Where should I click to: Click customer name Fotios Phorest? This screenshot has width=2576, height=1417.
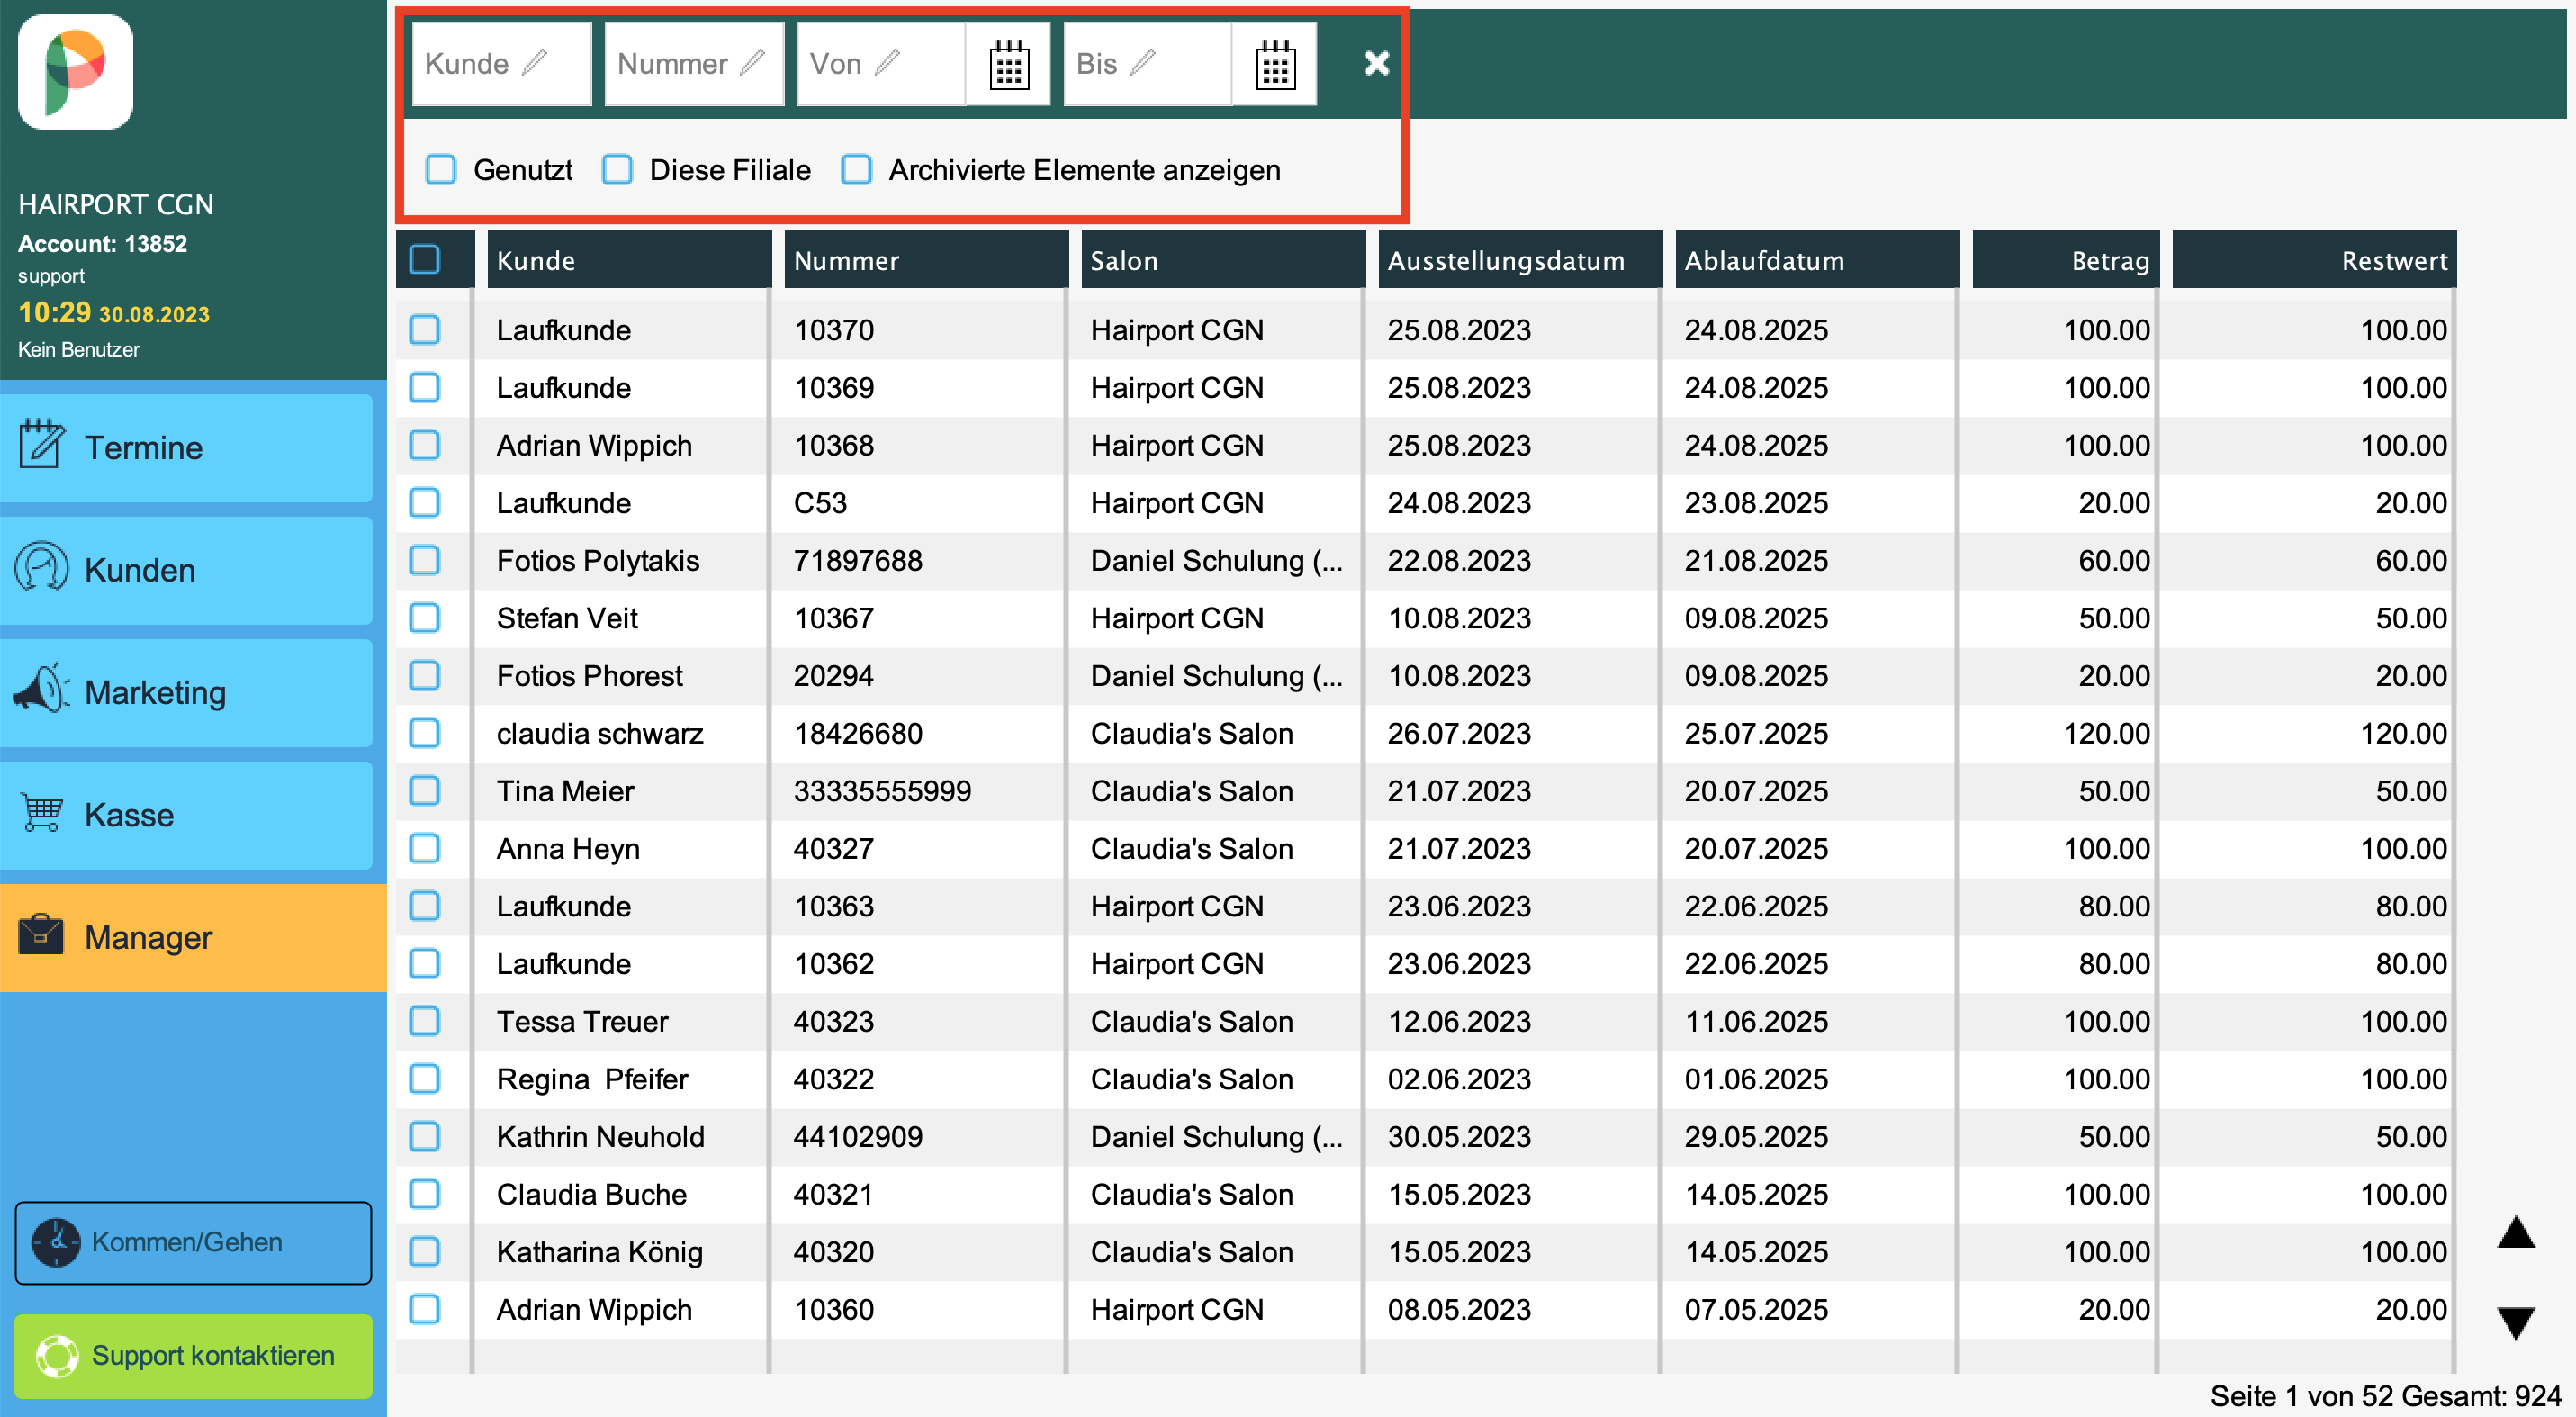pyautogui.click(x=590, y=675)
